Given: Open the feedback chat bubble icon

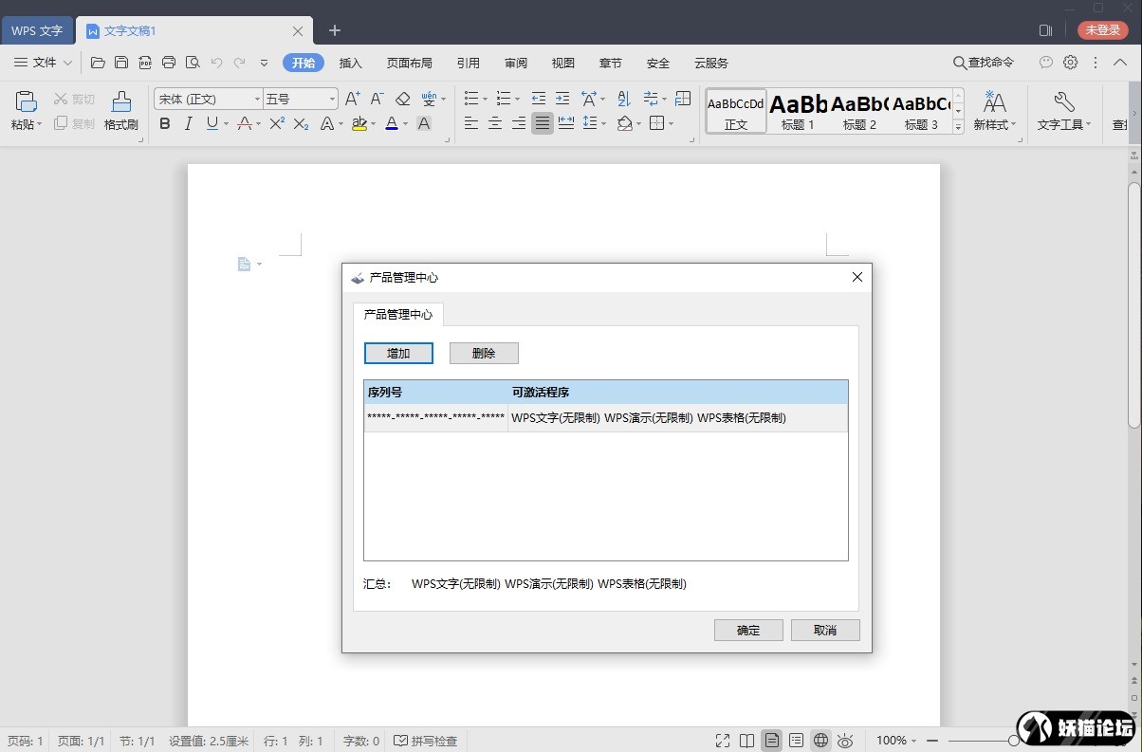Looking at the screenshot, I should point(1046,63).
